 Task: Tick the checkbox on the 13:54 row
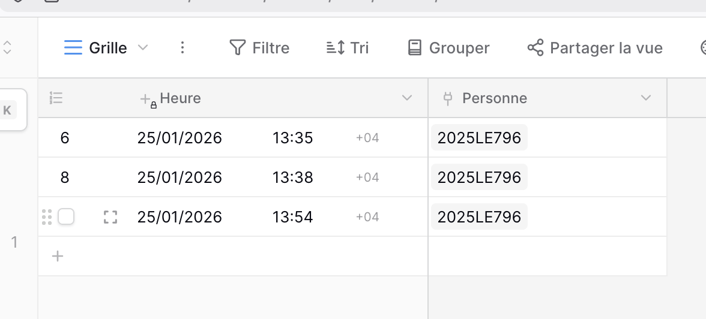pyautogui.click(x=66, y=216)
